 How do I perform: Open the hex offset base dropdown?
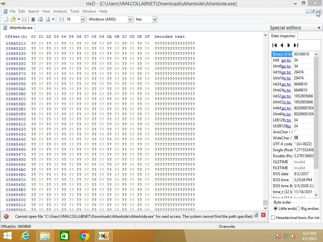pos(155,19)
